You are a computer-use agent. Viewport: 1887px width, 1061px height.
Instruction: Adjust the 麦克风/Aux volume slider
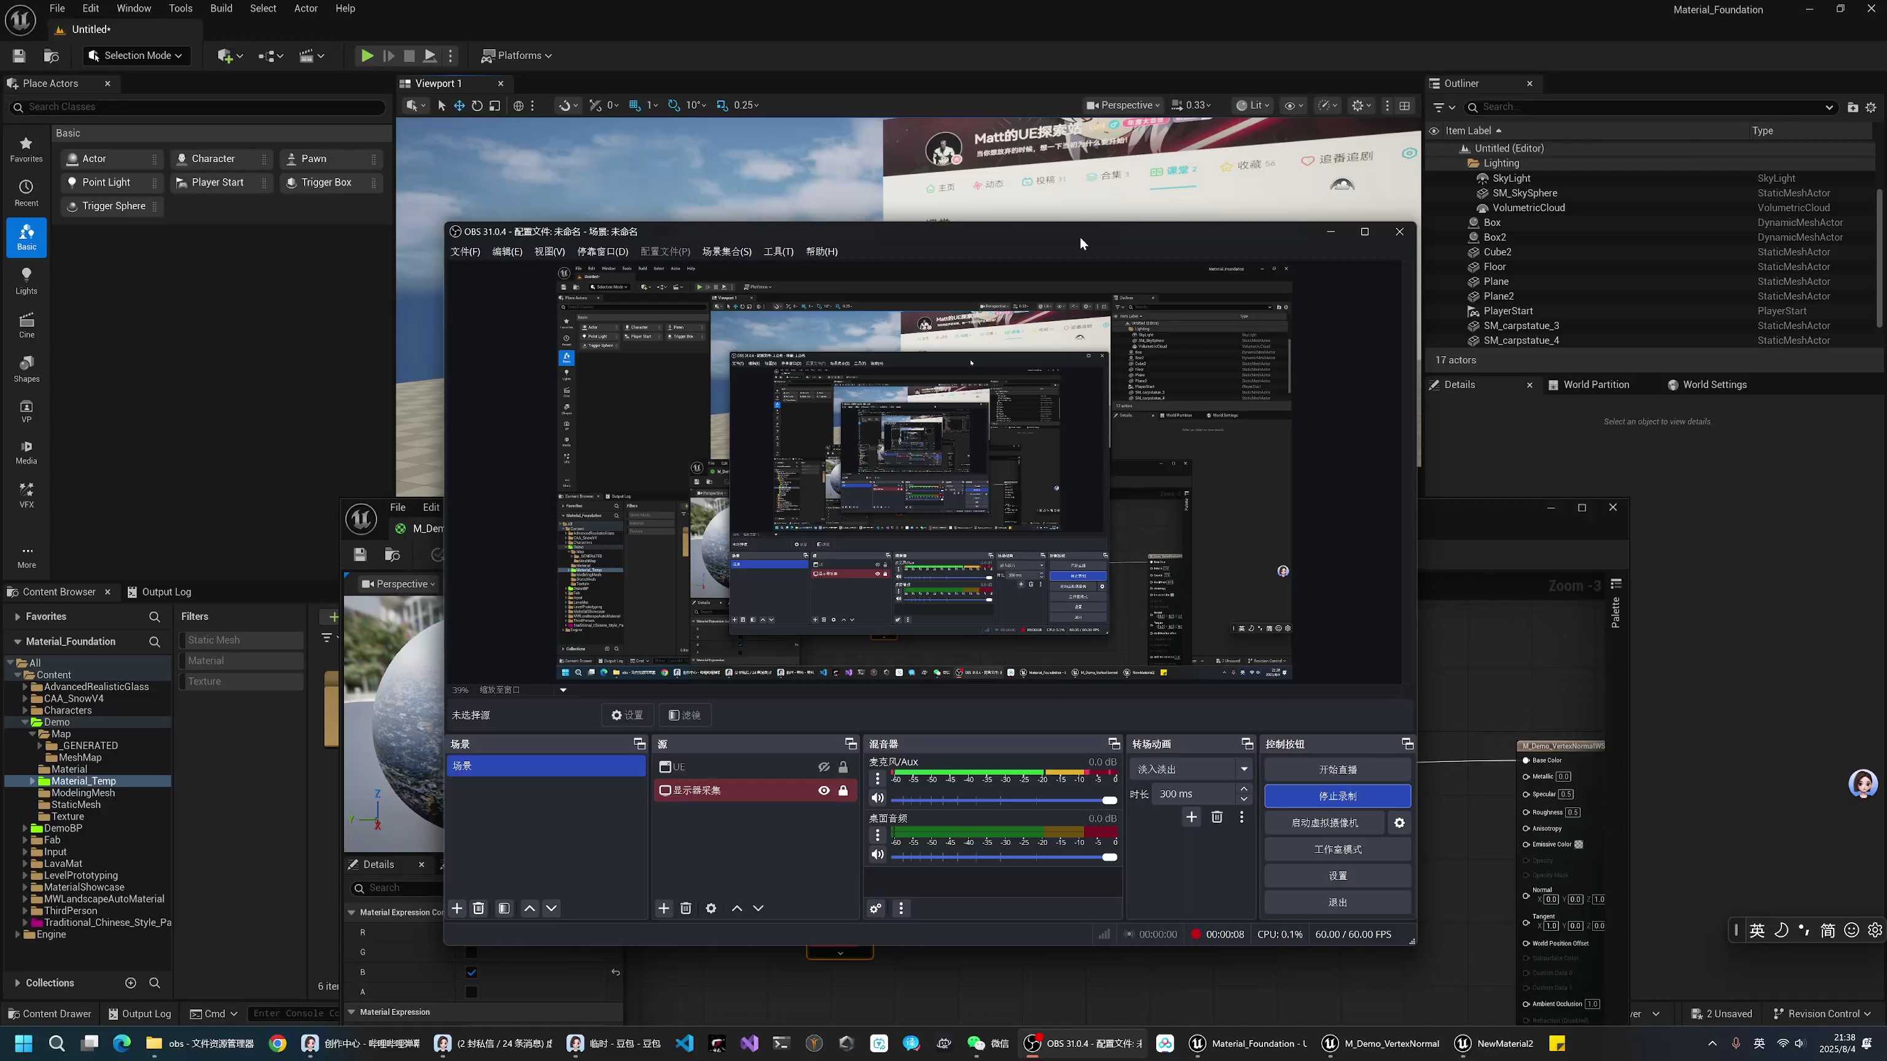click(x=1004, y=799)
